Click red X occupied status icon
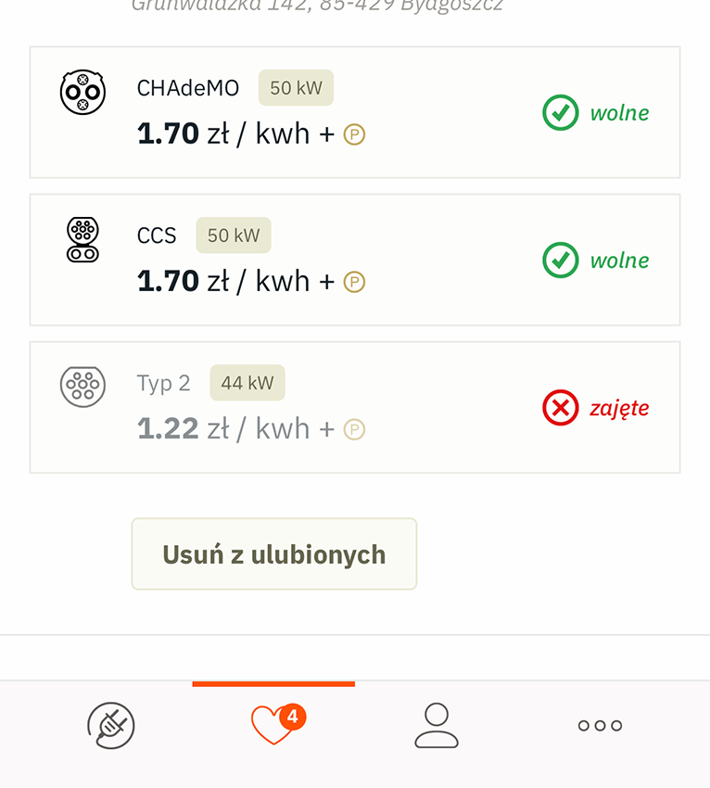 560,408
